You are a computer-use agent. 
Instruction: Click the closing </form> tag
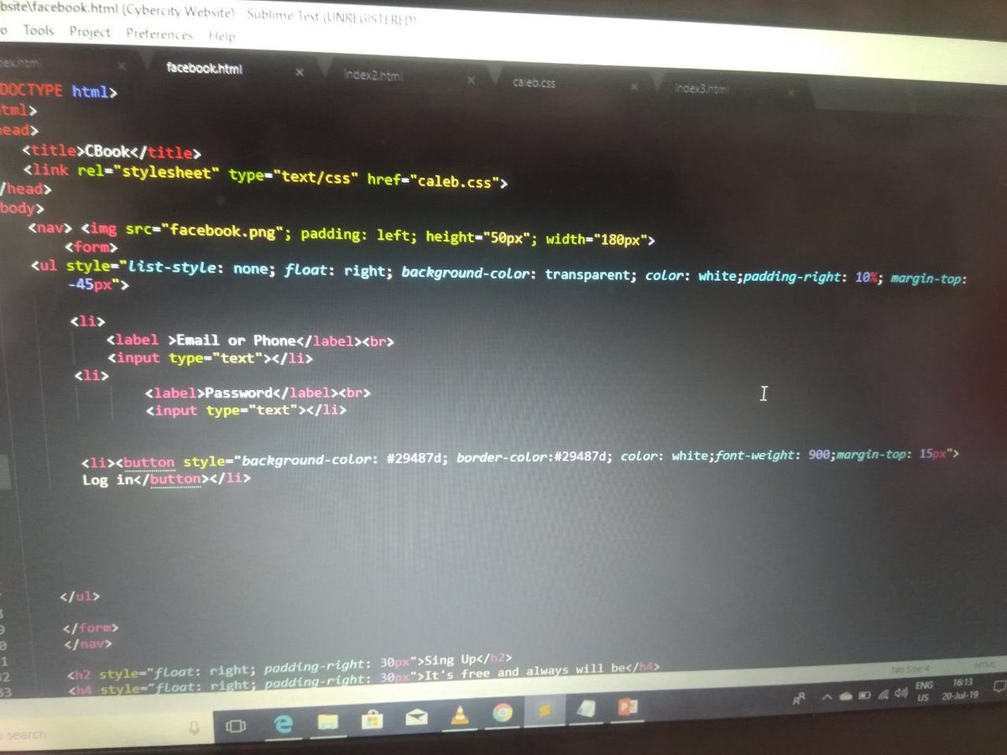pyautogui.click(x=91, y=627)
